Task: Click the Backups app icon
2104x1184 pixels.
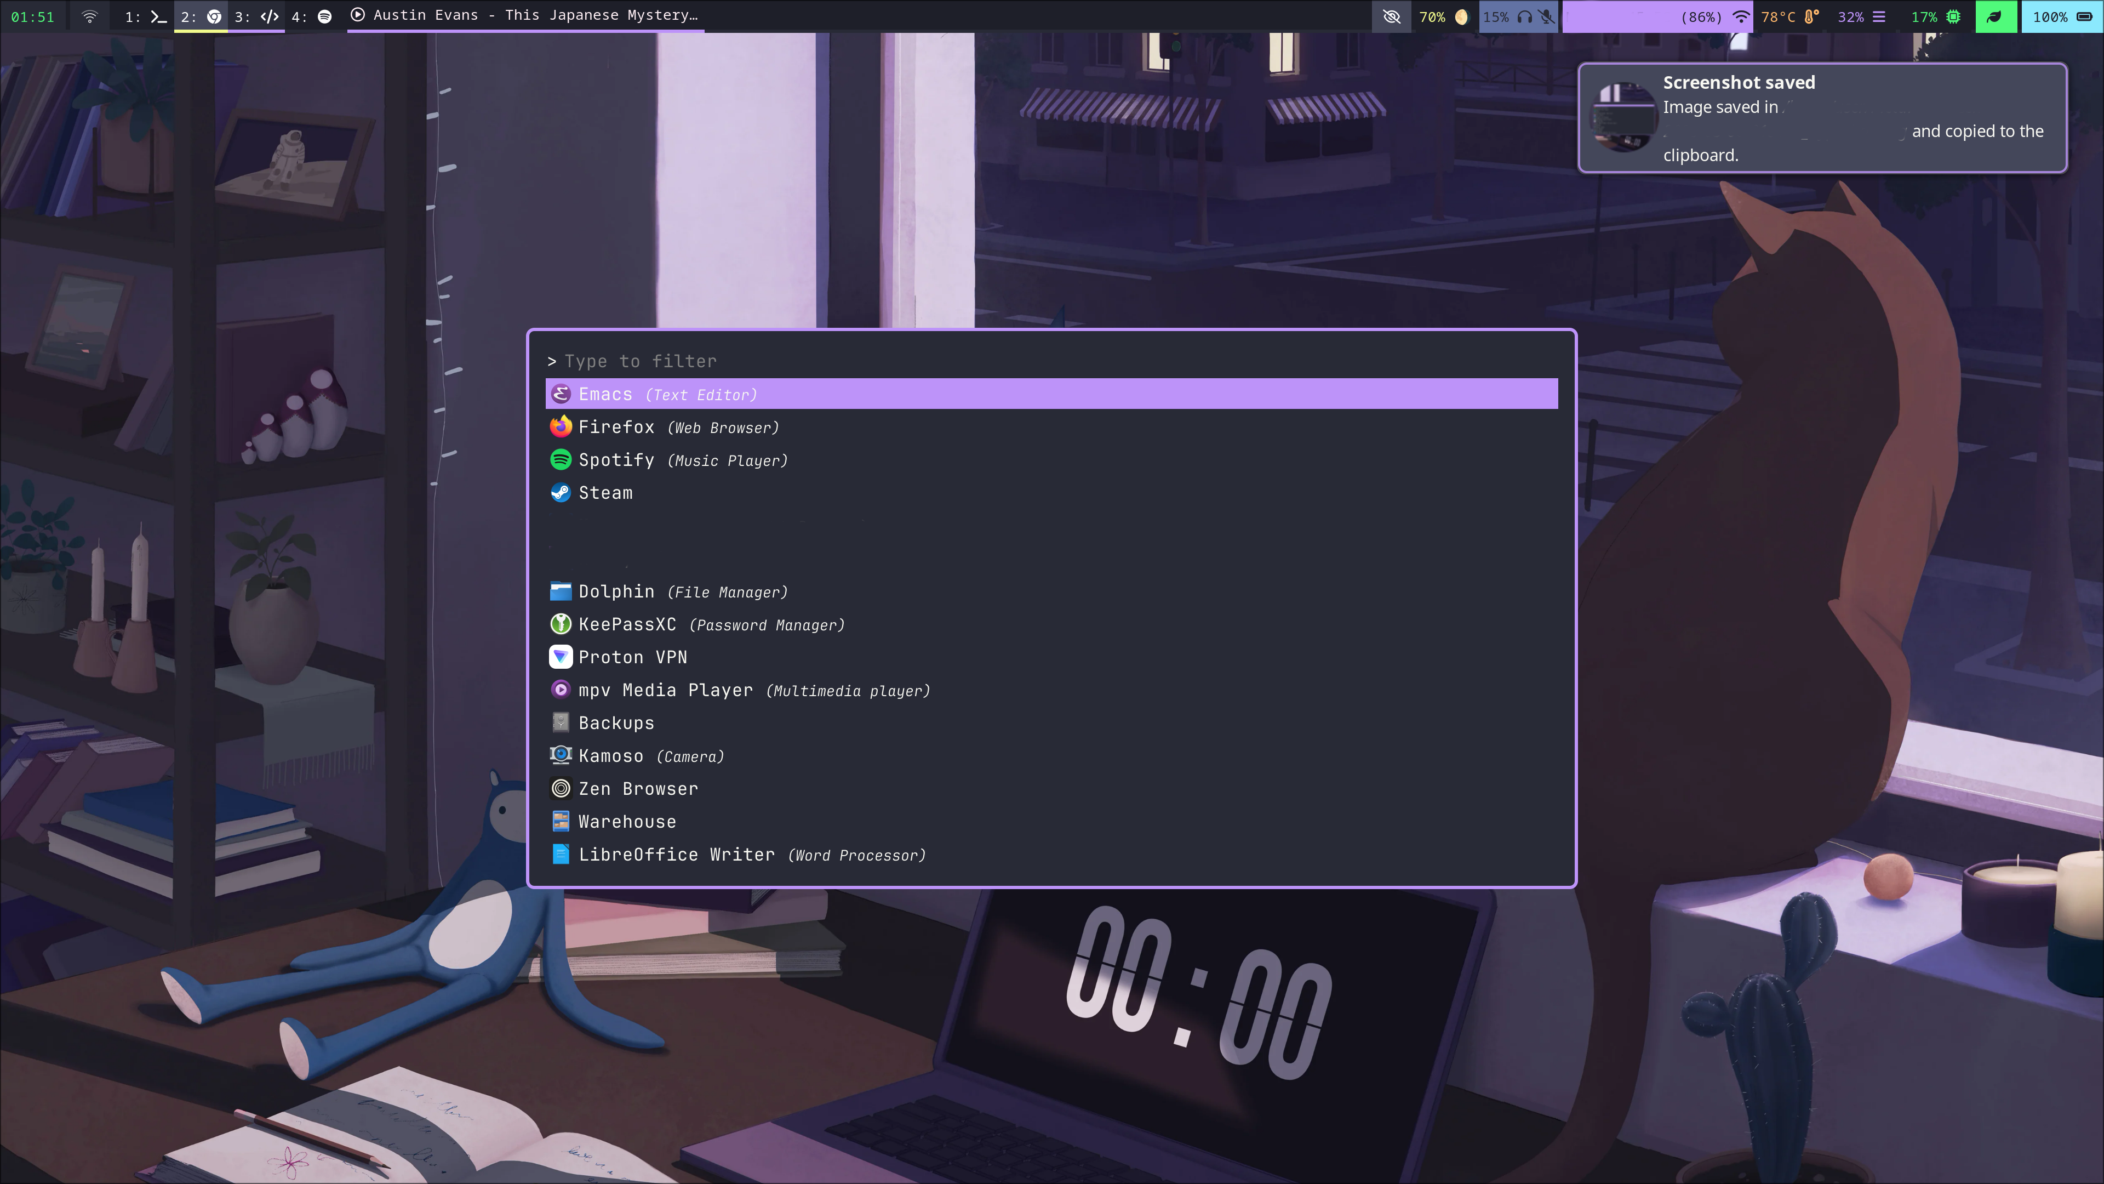Action: (561, 722)
